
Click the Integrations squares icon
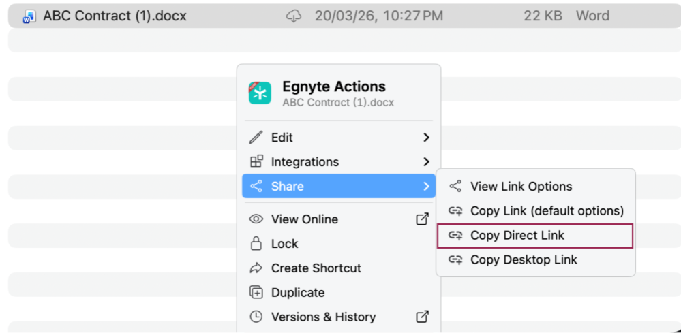coord(256,161)
